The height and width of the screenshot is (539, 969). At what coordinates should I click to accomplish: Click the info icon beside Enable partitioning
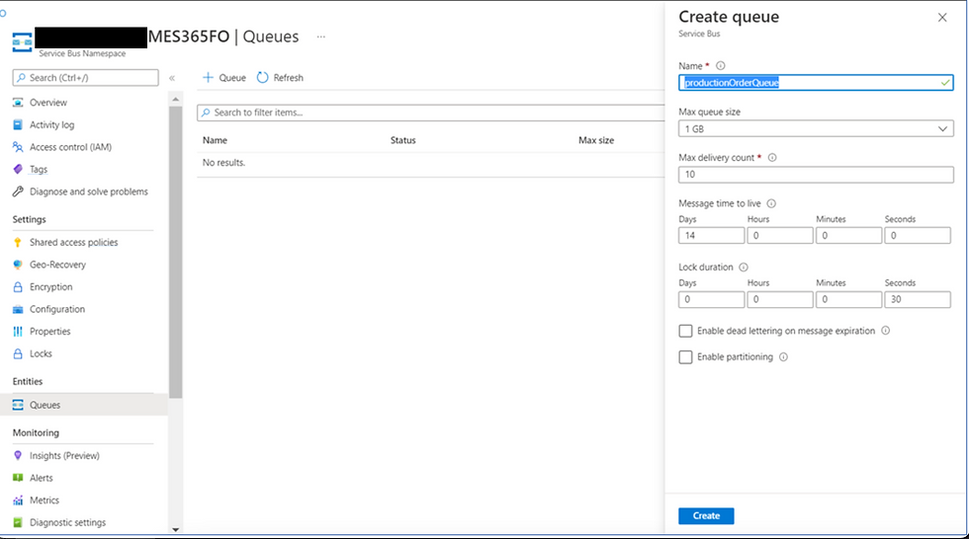tap(783, 356)
